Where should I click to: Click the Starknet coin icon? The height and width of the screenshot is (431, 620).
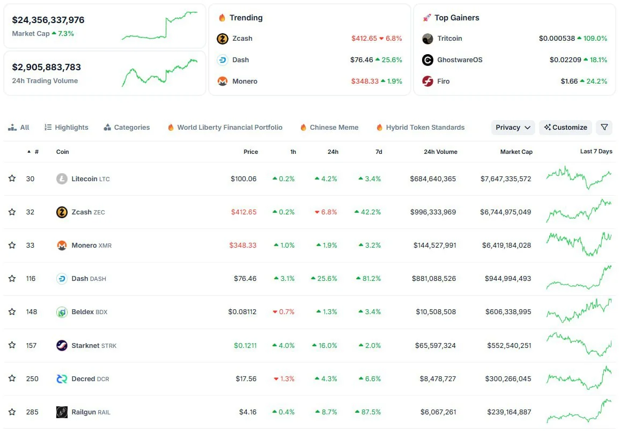point(62,346)
